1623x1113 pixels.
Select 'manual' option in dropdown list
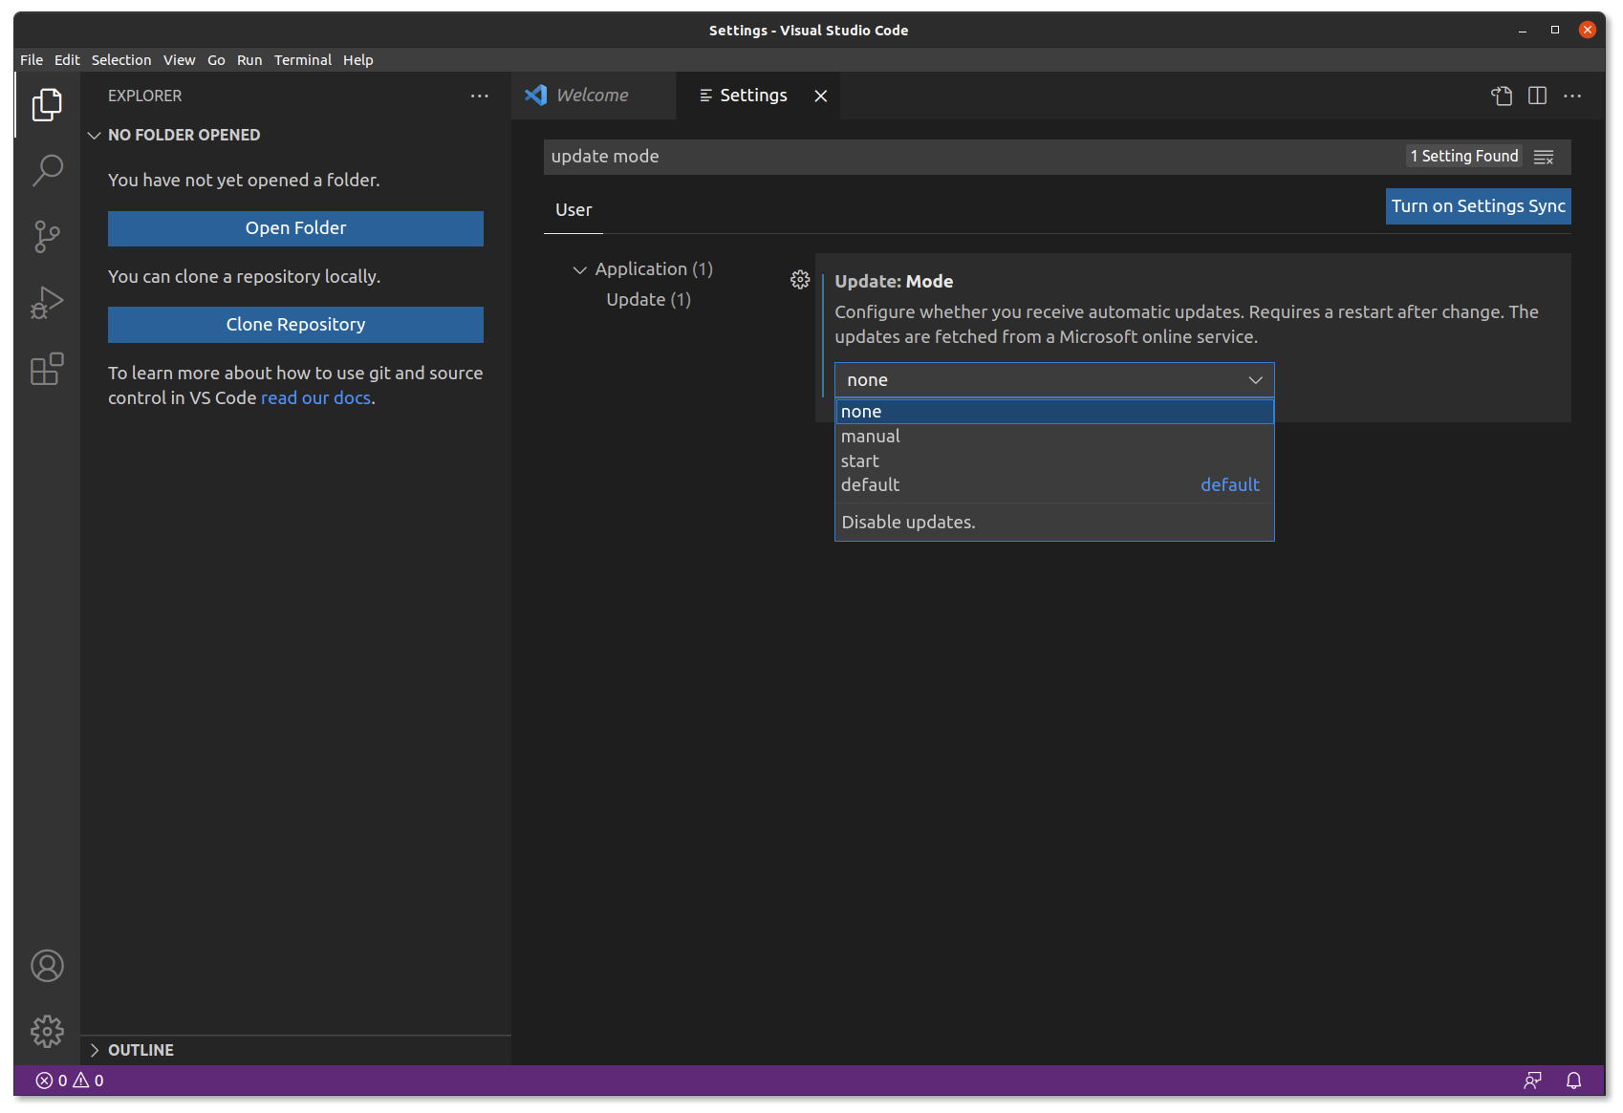coord(1054,437)
